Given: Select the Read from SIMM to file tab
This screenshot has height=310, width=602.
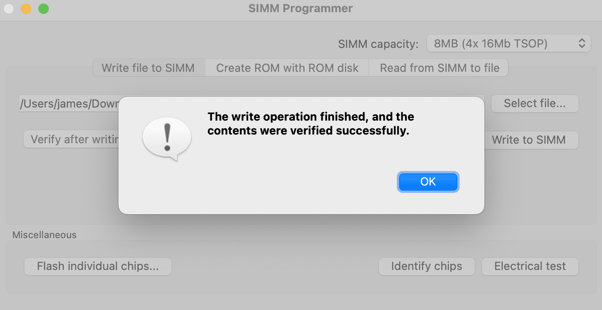Looking at the screenshot, I should [x=439, y=68].
